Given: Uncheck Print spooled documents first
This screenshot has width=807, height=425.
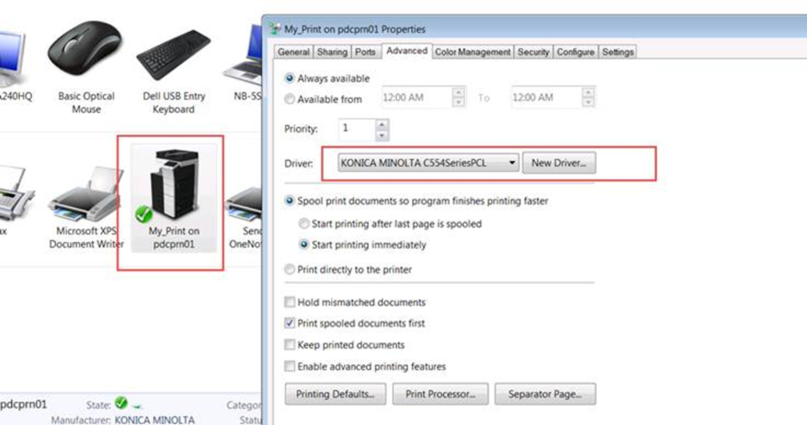Looking at the screenshot, I should pyautogui.click(x=289, y=324).
